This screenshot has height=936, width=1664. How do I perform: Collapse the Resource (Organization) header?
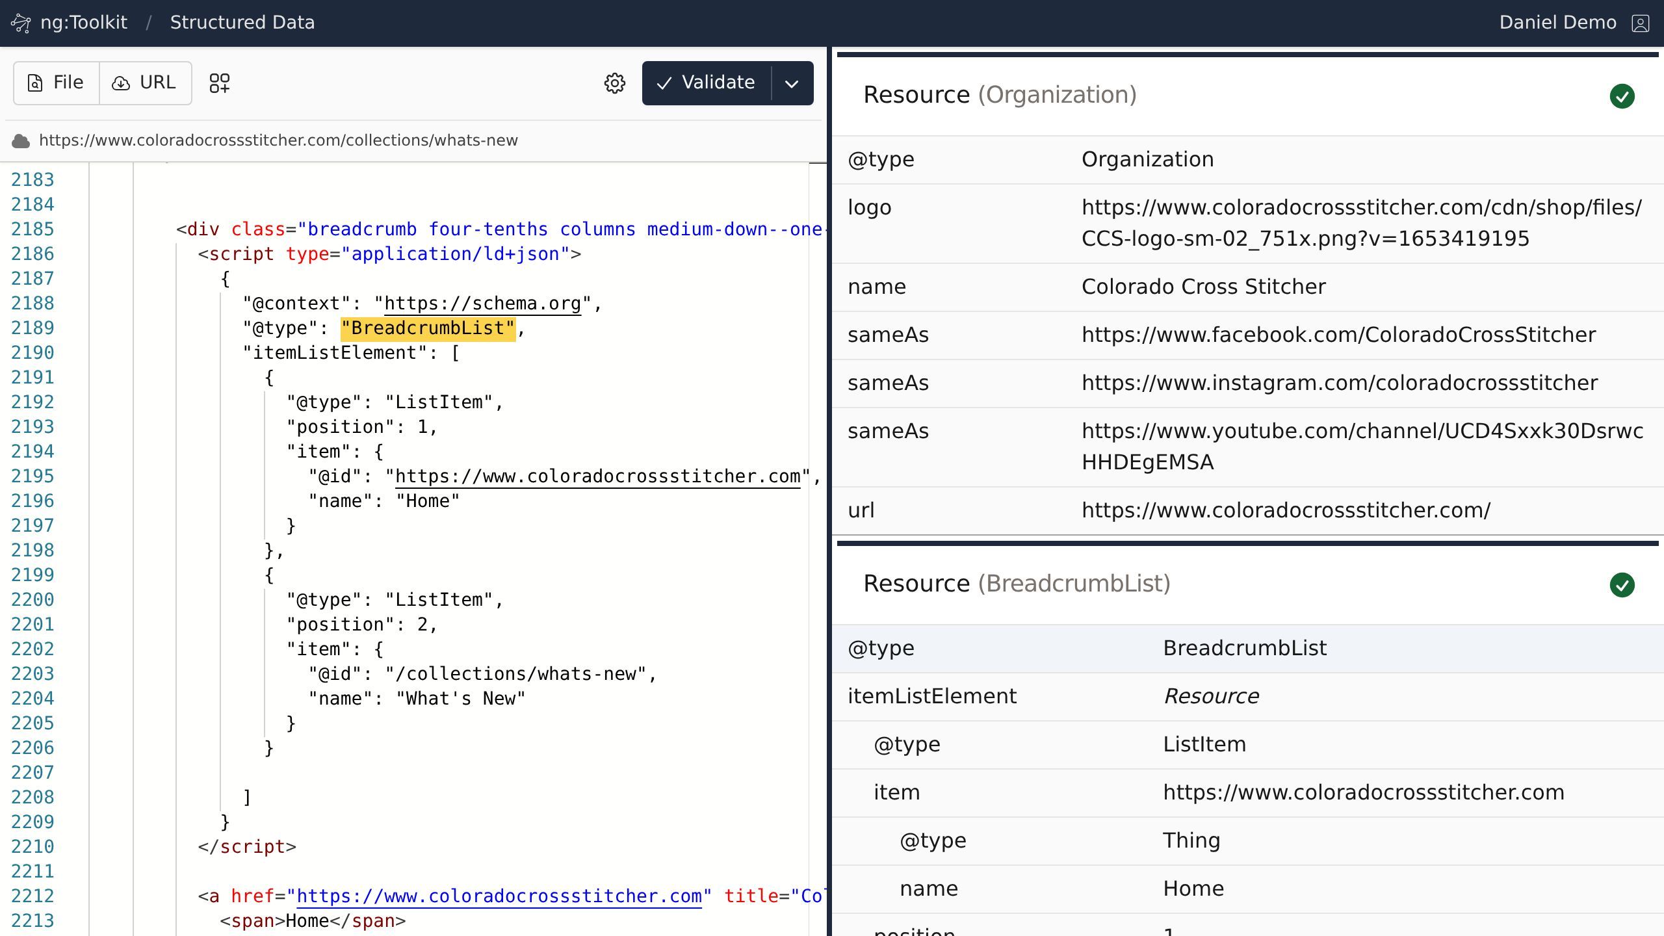click(999, 95)
